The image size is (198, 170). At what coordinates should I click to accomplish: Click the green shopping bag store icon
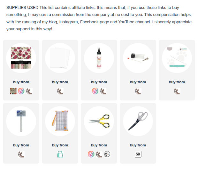tap(60, 154)
